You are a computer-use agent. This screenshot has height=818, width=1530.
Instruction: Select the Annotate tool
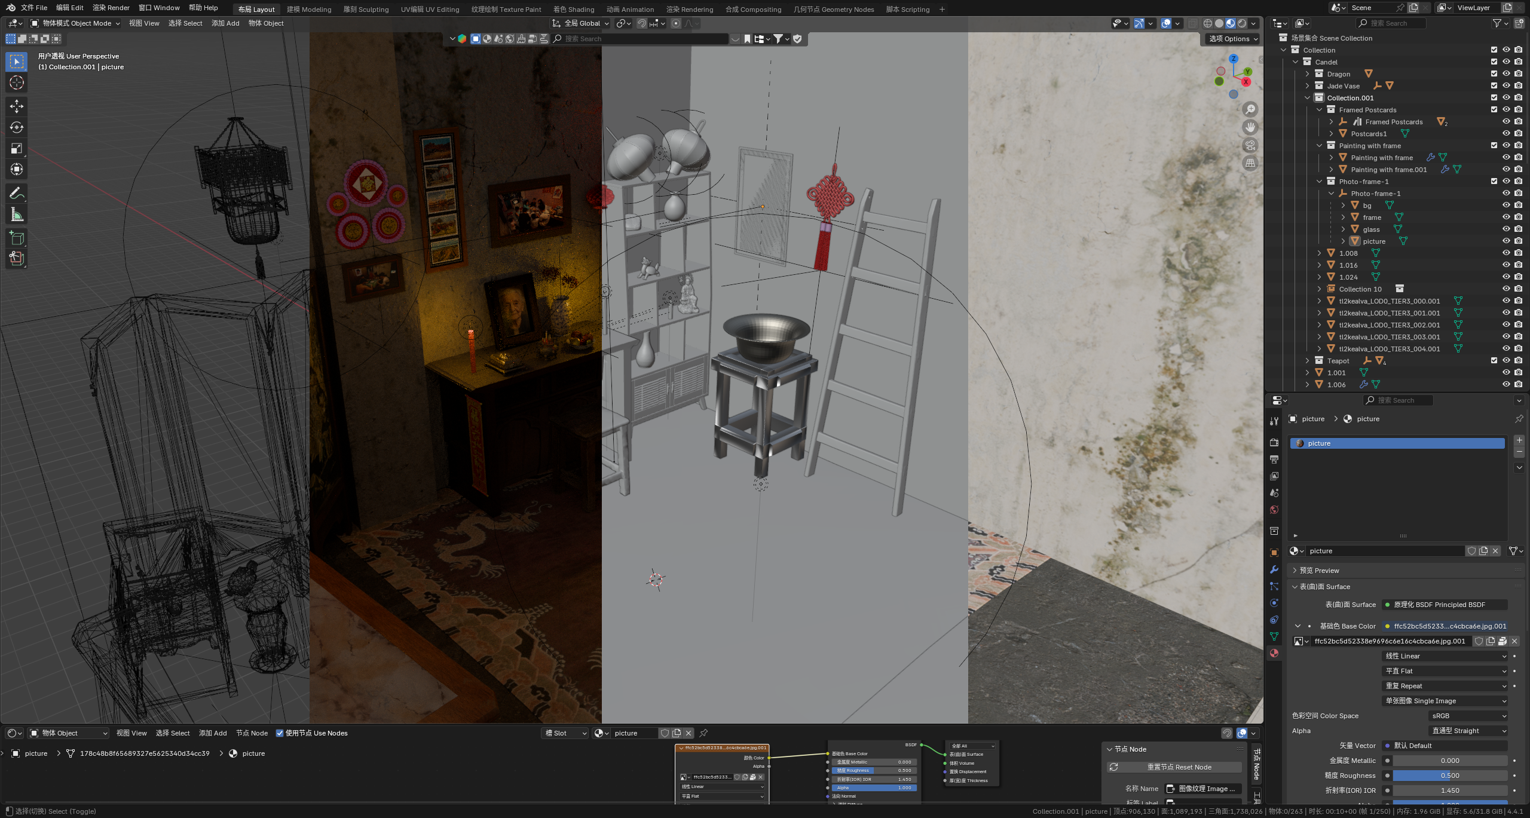pyautogui.click(x=17, y=193)
